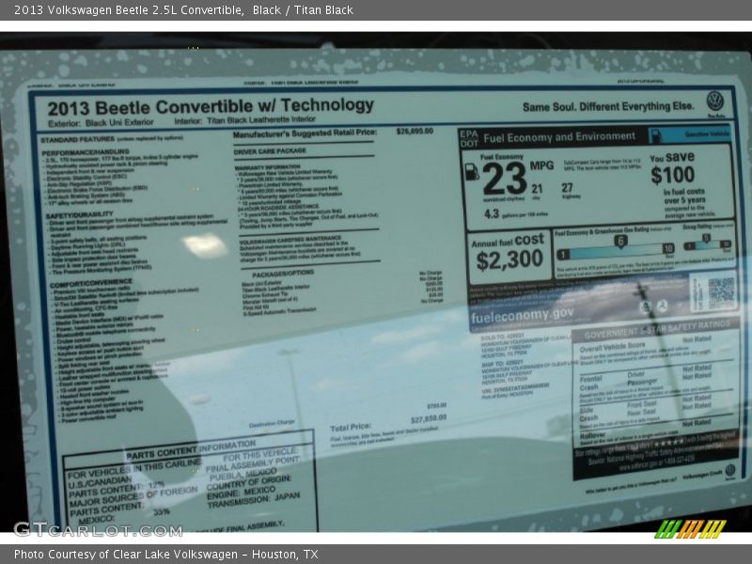Screen dimensions: 752x564
Task: Click Interior: Titan Black Leatherette Interior text
Action: [x=245, y=120]
